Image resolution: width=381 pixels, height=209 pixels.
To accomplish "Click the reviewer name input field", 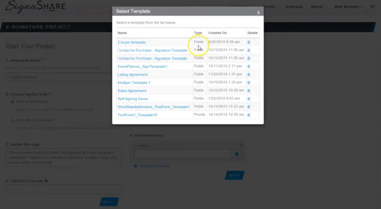I will [183, 154].
